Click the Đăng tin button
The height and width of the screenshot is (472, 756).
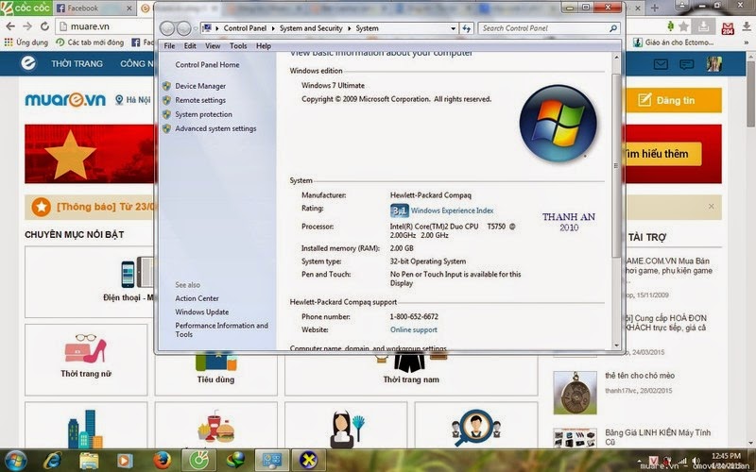[674, 100]
